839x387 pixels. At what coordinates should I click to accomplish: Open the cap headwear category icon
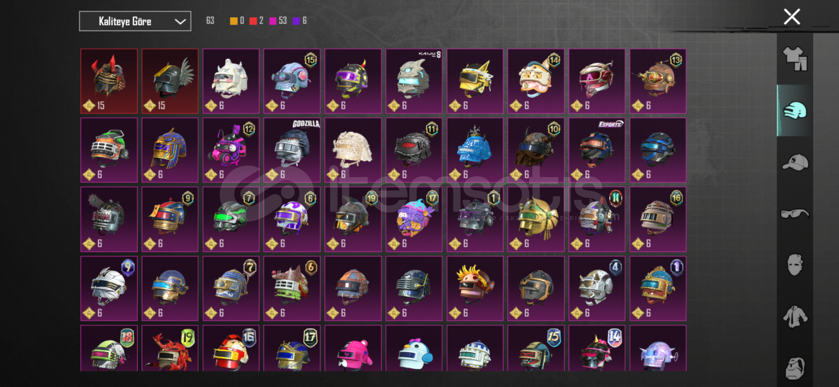pyautogui.click(x=795, y=162)
